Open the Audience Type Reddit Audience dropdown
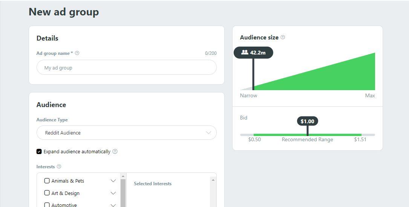The image size is (409, 207). (x=127, y=133)
